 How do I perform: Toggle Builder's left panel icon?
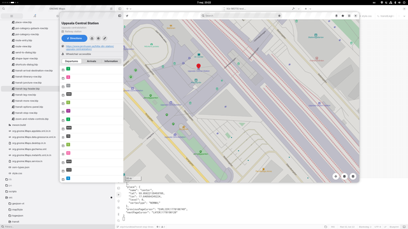[x=120, y=8]
